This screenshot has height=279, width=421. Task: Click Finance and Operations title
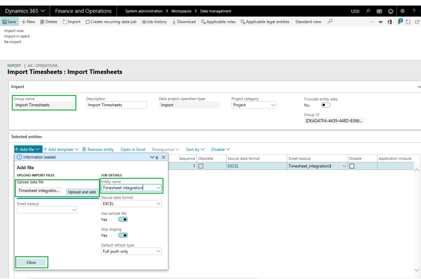point(83,11)
